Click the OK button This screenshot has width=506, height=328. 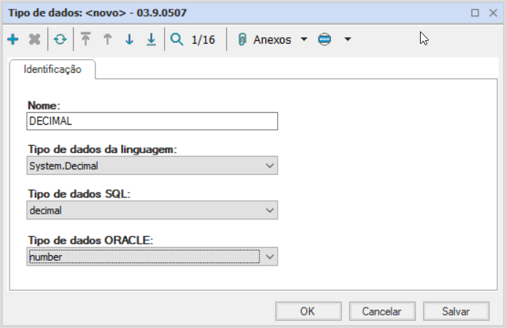[308, 311]
